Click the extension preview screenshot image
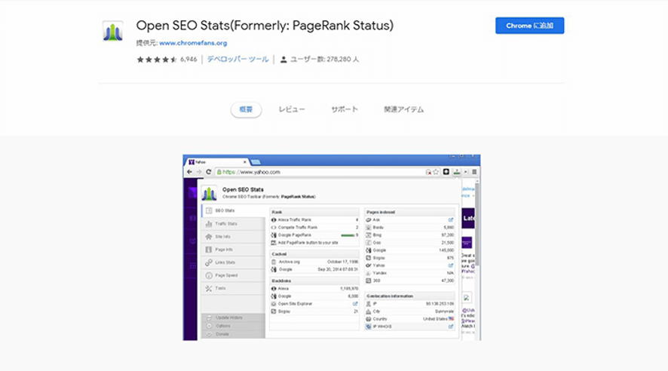This screenshot has height=371, width=668. point(332,247)
